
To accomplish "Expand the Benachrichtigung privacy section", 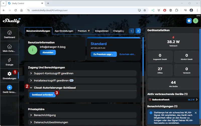I will [31, 115].
